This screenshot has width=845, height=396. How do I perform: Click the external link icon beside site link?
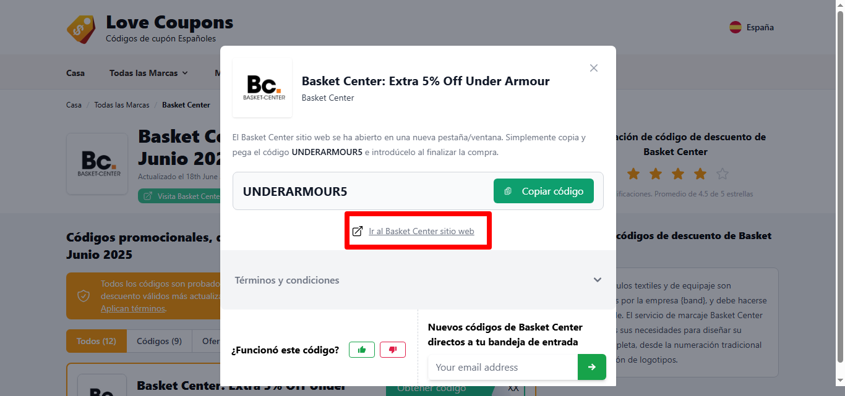(358, 232)
